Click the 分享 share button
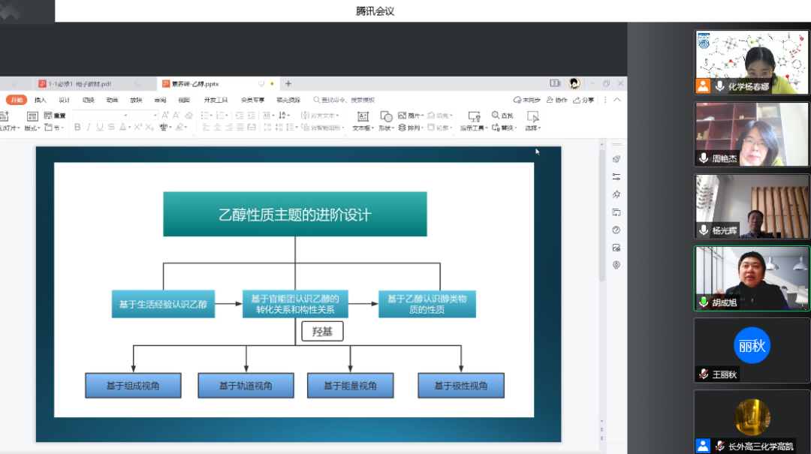811x454 pixels. (583, 100)
